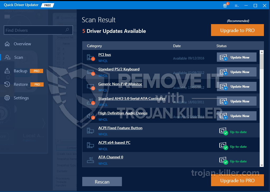This screenshot has height=192, width=270.
Task: Click up-to-date status icon for ACPI x64-based PC
Action: coord(223,146)
